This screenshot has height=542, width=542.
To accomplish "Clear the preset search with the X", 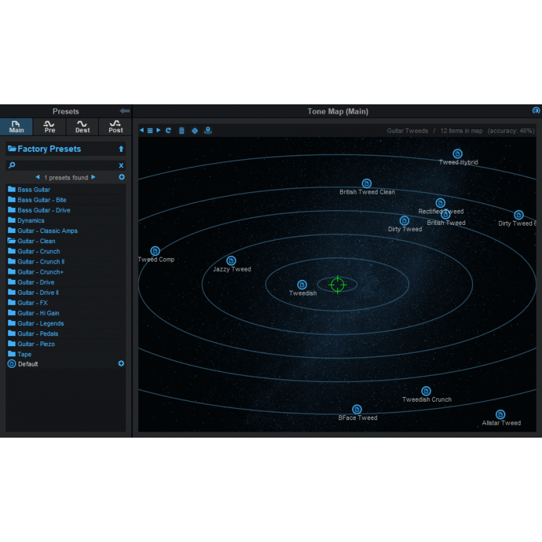I will point(121,165).
